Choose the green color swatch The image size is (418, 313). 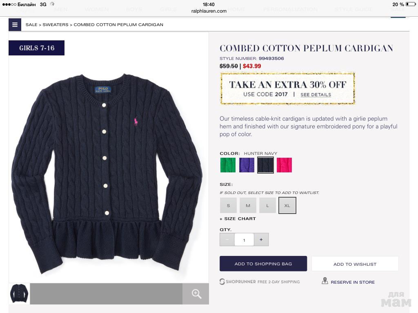click(228, 165)
